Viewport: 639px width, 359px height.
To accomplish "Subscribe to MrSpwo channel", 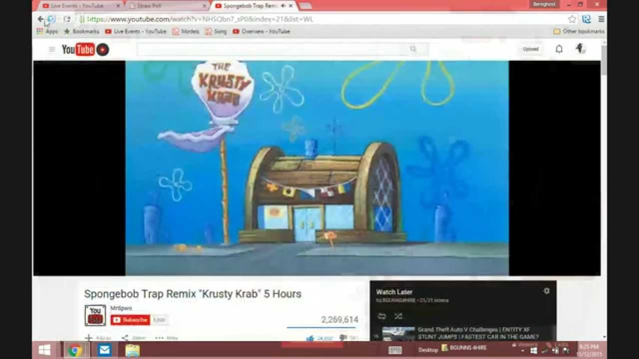I will tap(130, 320).
